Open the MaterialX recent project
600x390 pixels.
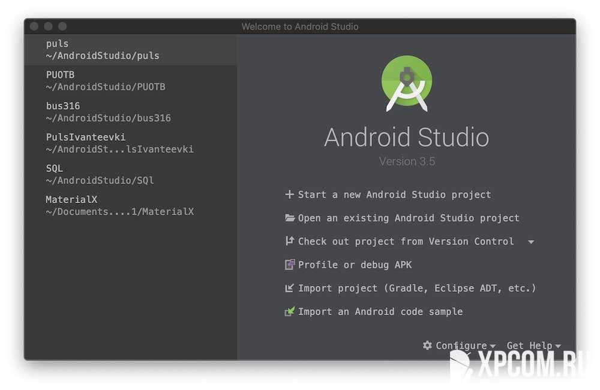119,205
